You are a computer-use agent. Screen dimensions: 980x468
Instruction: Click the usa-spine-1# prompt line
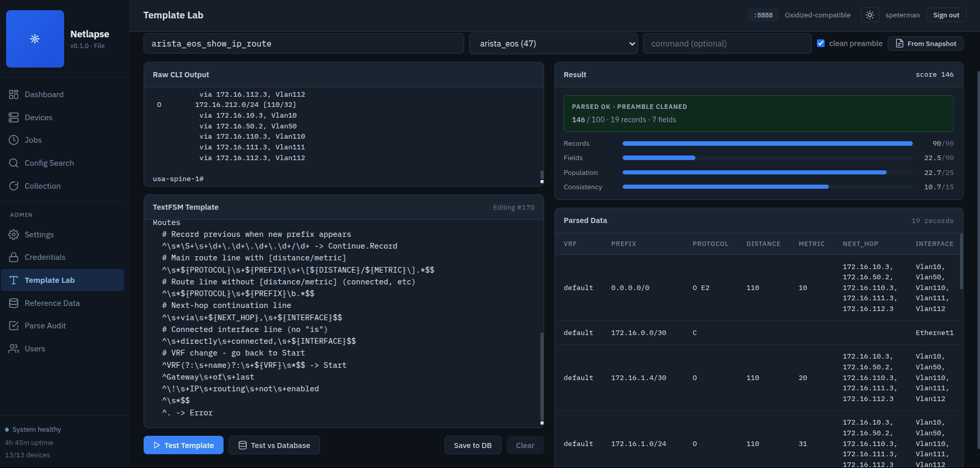click(178, 179)
